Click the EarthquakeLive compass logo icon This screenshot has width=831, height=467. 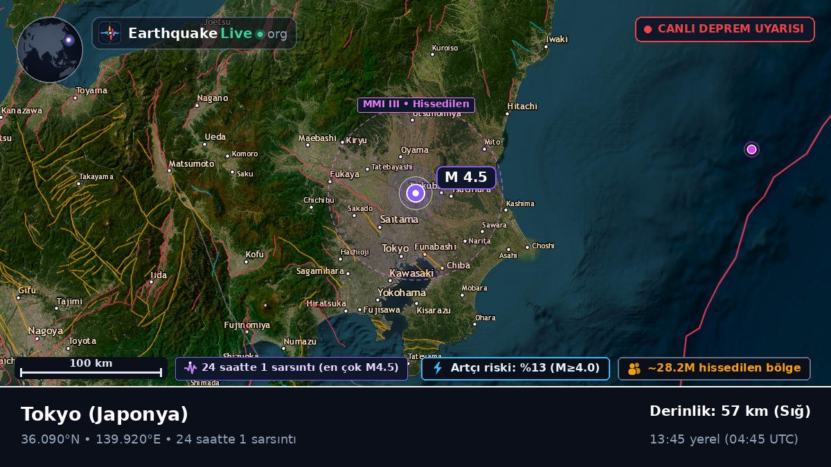pos(109,33)
